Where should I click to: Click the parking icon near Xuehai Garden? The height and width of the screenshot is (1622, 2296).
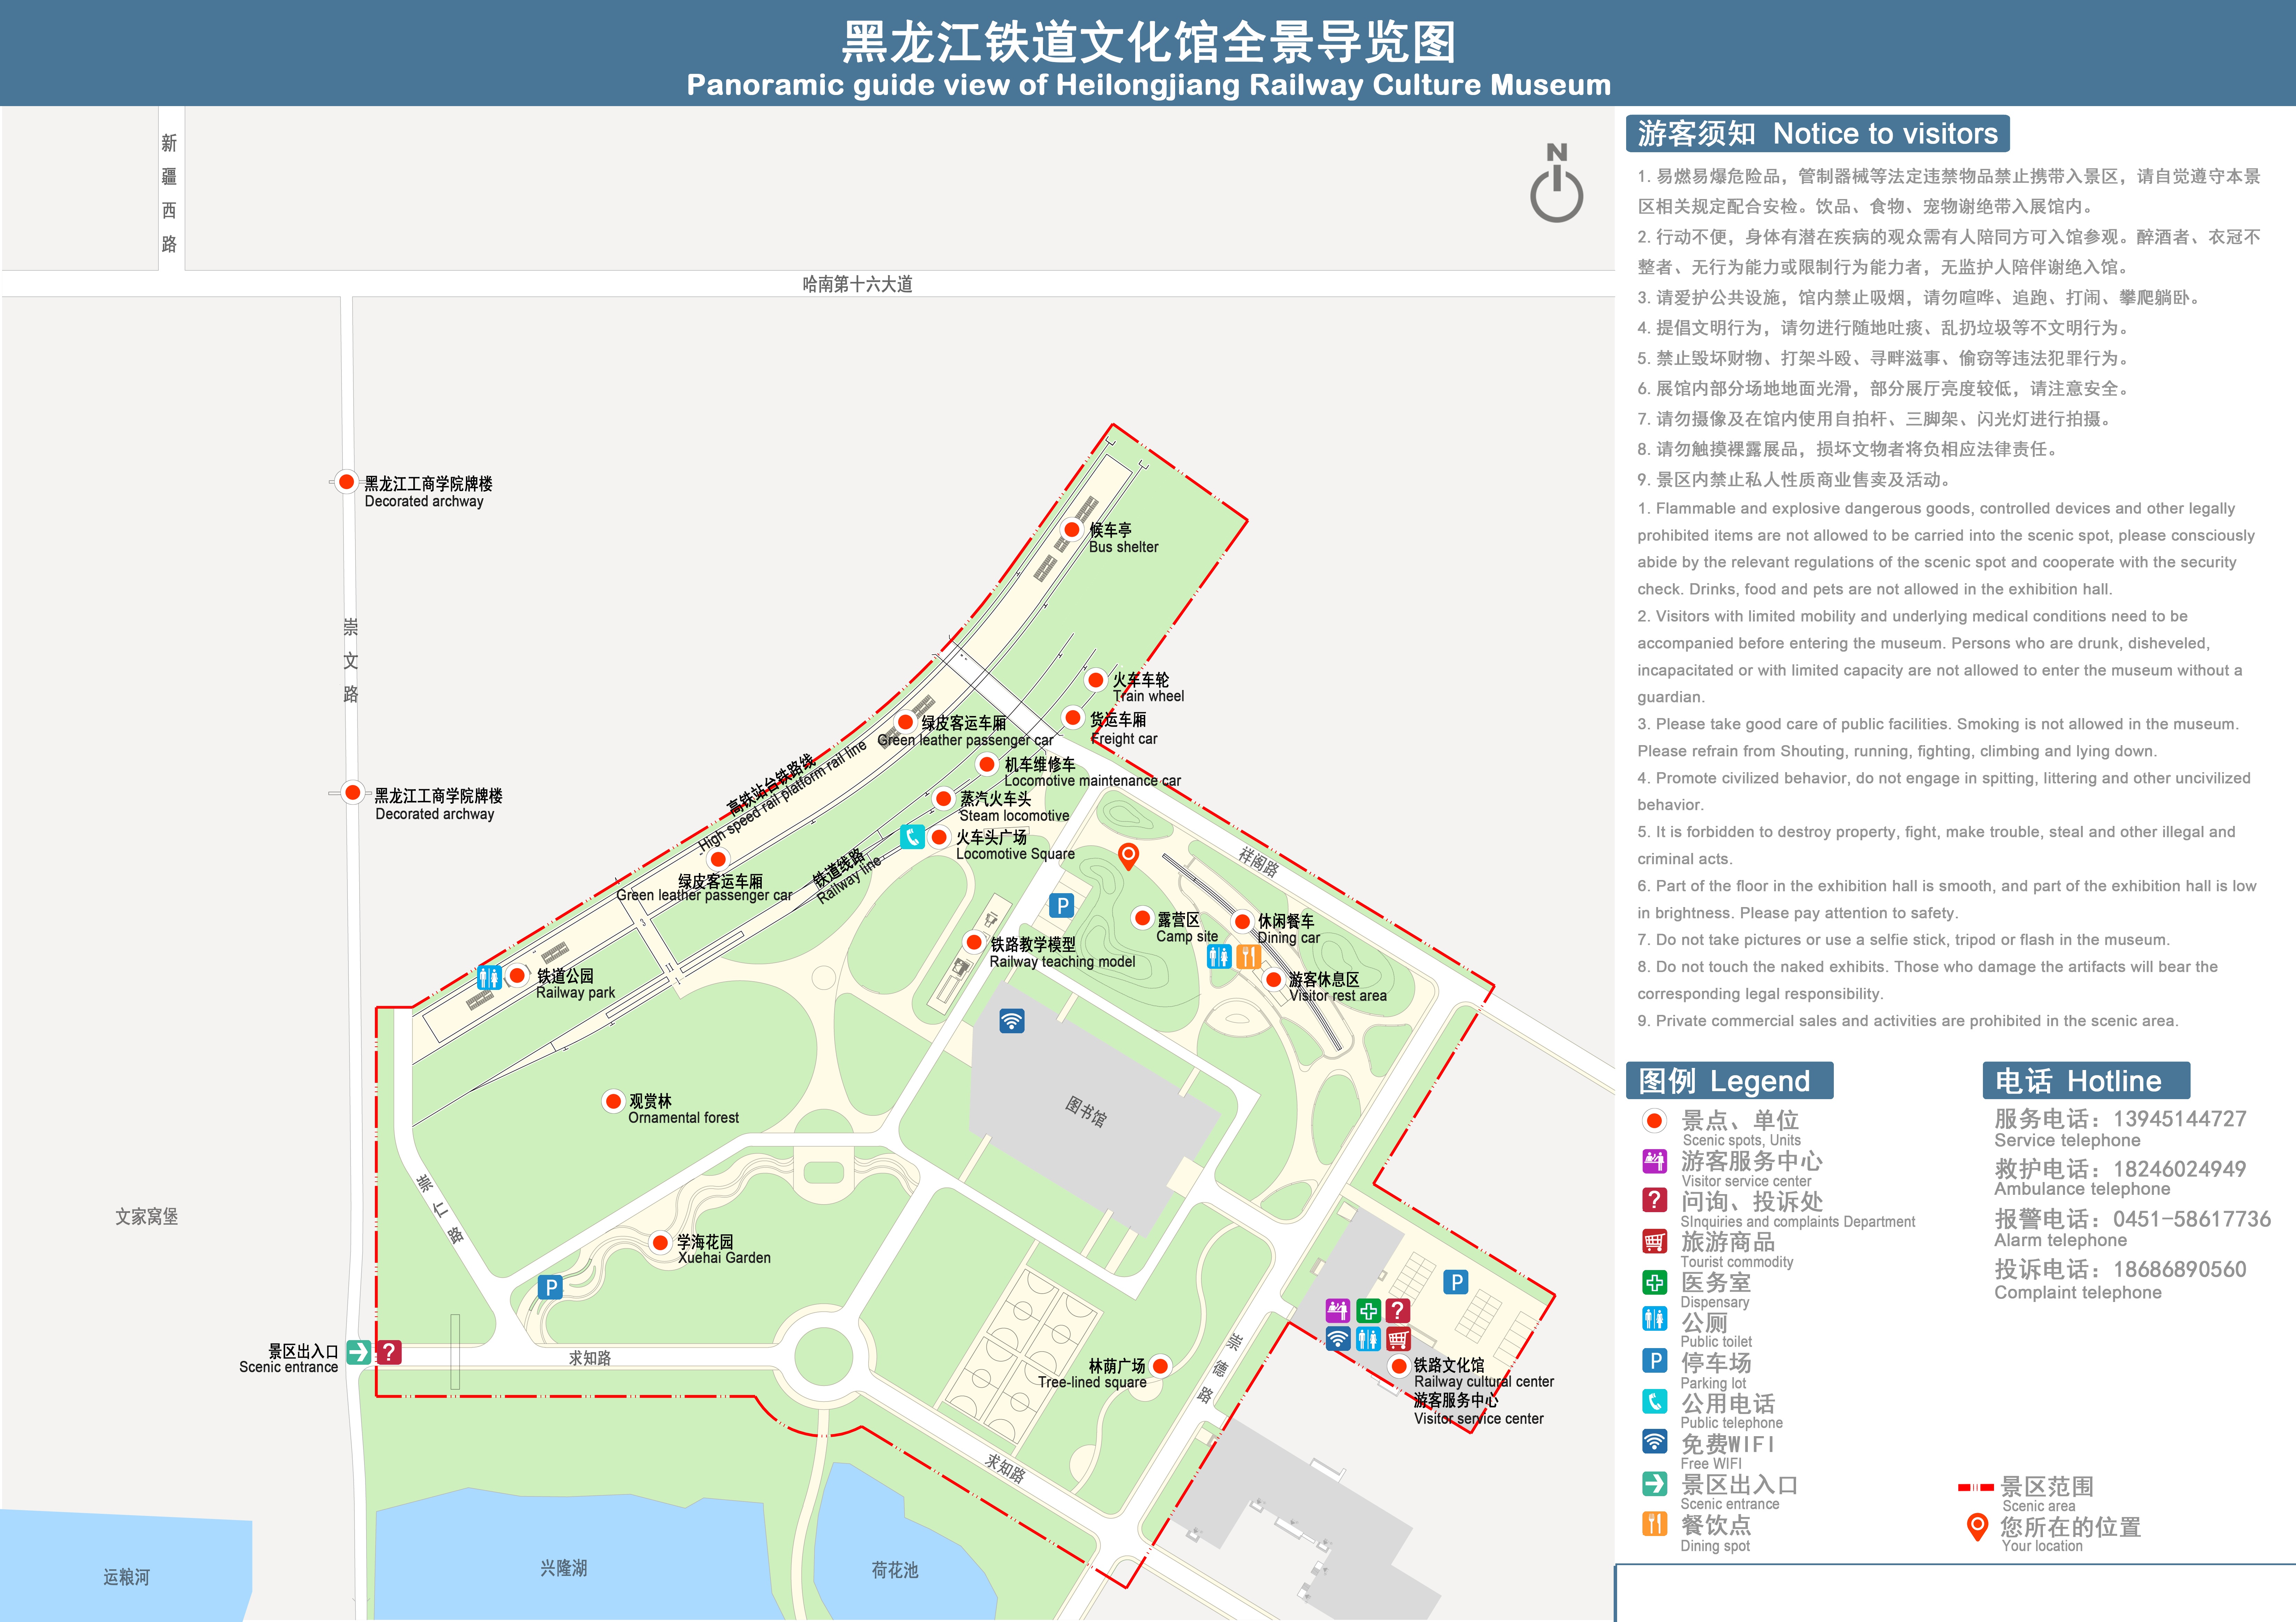(x=550, y=1287)
